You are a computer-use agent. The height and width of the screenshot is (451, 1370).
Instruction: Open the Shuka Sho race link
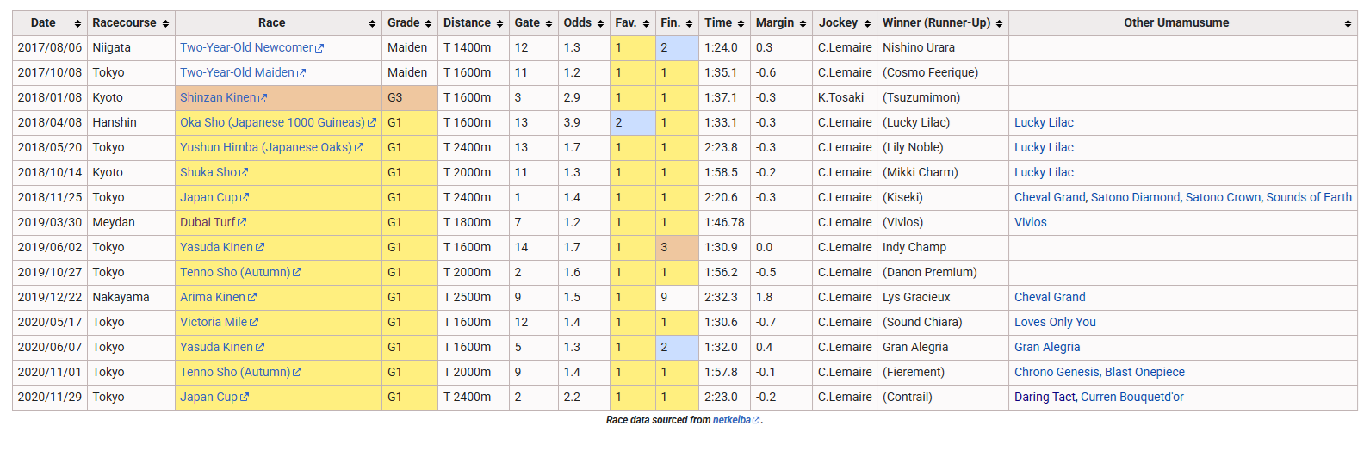[x=208, y=173]
